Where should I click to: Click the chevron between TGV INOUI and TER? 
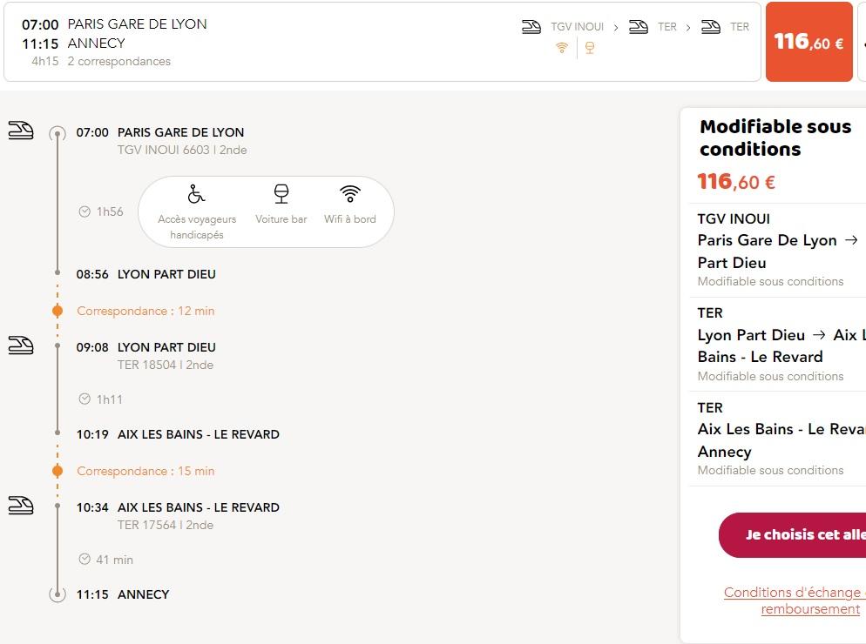(616, 28)
